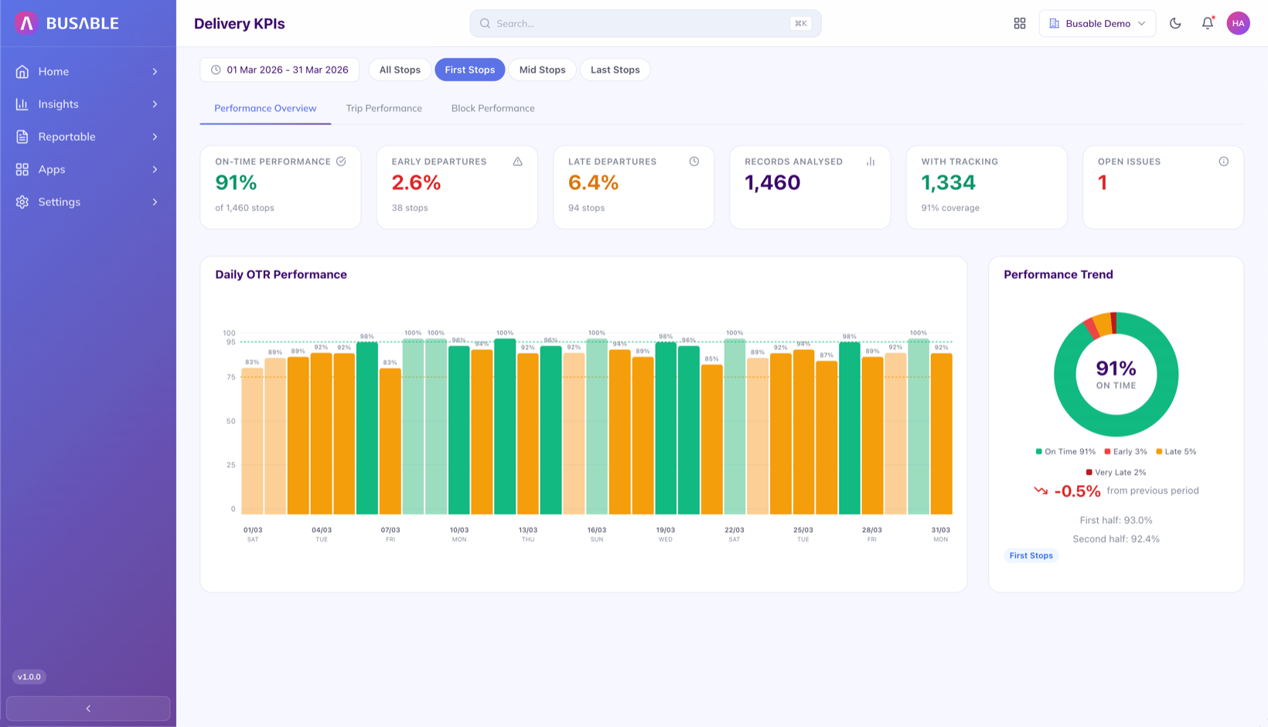Open notifications bell icon
The image size is (1268, 727).
pos(1208,23)
